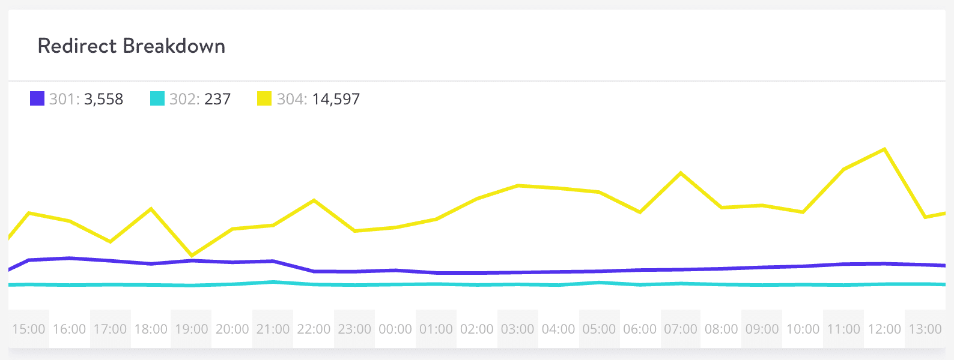Screen dimensions: 954x360
Task: Toggle the 301 series legend label
Action: [86, 99]
